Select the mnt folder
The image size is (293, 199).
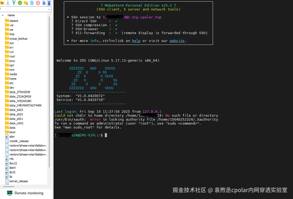(x=12, y=70)
